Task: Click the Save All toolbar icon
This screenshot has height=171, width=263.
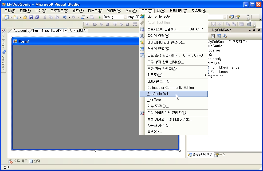Action: 37,17
